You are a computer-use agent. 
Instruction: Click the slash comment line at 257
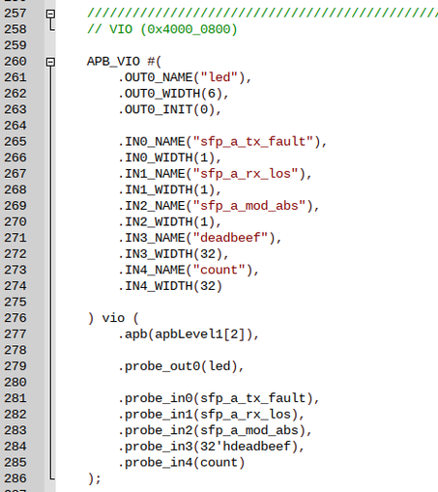point(263,14)
